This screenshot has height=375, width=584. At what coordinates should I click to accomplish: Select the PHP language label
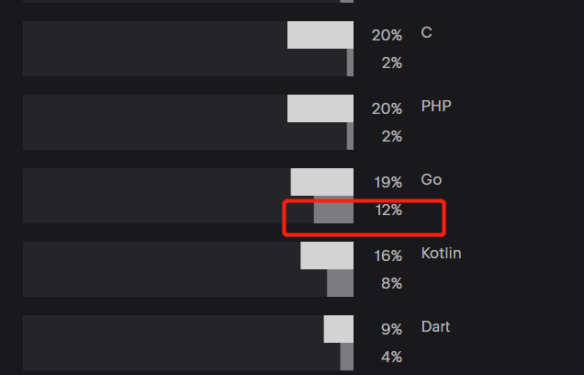pyautogui.click(x=436, y=107)
